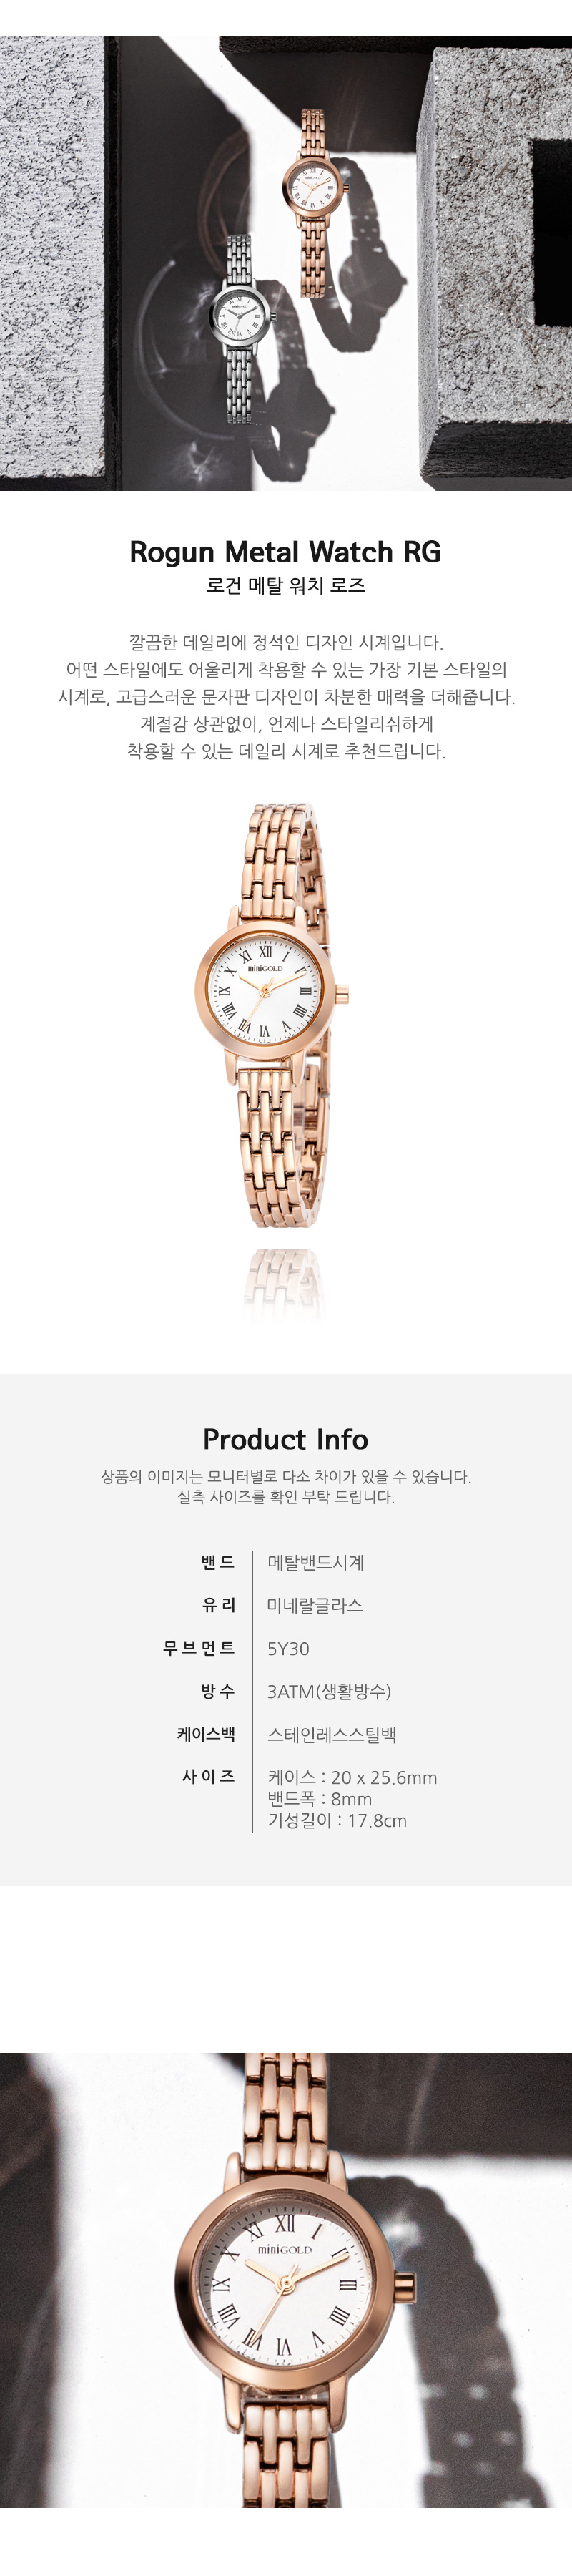The height and width of the screenshot is (2576, 572).
Task: Click the 무브먼트 spec label
Action: (x=199, y=1648)
